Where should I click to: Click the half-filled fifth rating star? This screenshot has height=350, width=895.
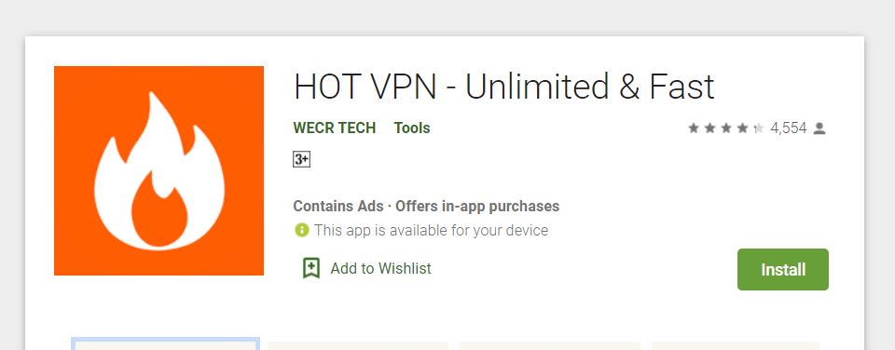pyautogui.click(x=759, y=128)
